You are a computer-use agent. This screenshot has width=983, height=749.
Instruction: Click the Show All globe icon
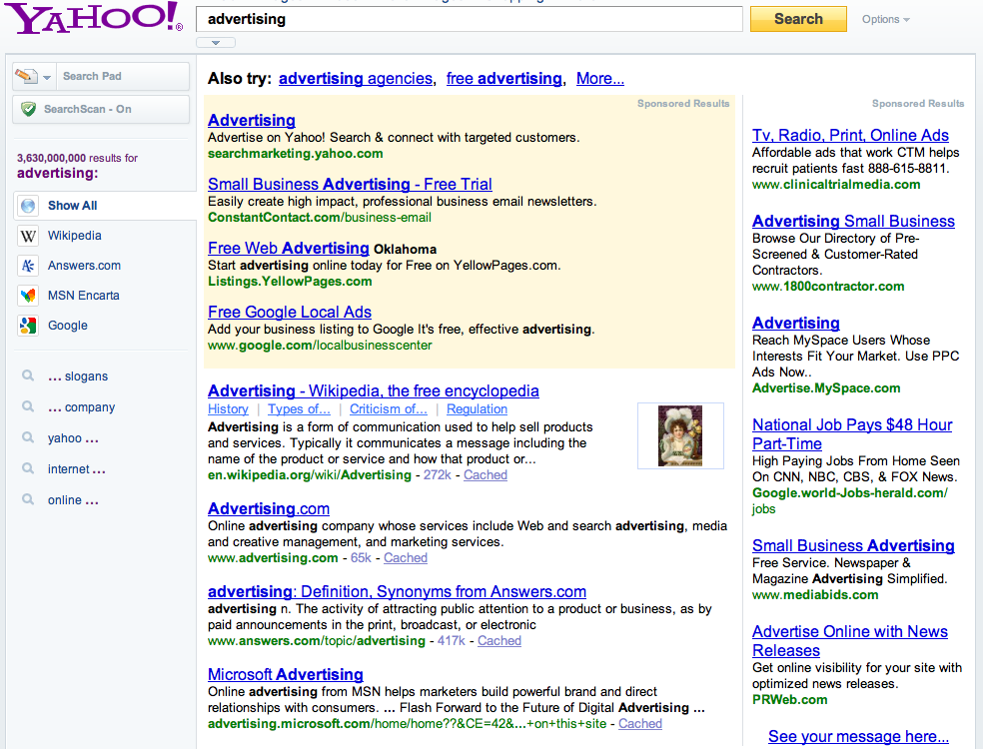coord(28,206)
